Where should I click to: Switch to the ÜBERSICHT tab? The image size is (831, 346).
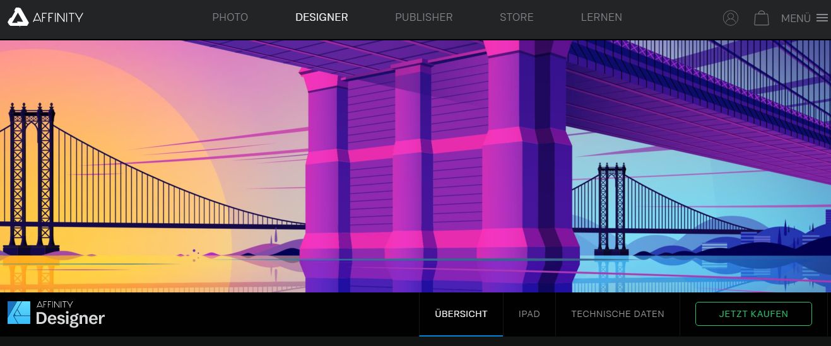click(x=461, y=314)
